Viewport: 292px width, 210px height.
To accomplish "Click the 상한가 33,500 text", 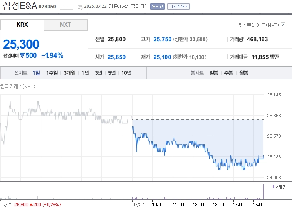I will [x=190, y=39].
